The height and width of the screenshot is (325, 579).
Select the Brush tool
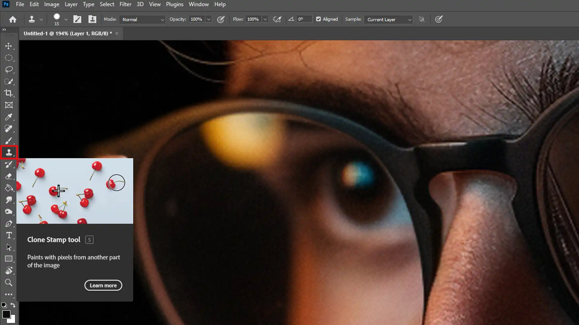tap(9, 141)
